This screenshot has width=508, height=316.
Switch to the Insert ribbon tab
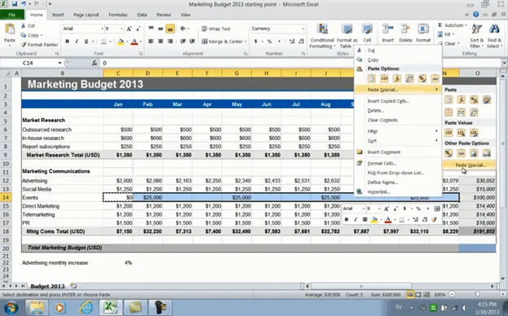click(x=58, y=15)
